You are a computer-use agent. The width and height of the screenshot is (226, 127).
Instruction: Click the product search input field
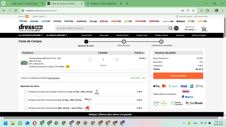pos(112,28)
